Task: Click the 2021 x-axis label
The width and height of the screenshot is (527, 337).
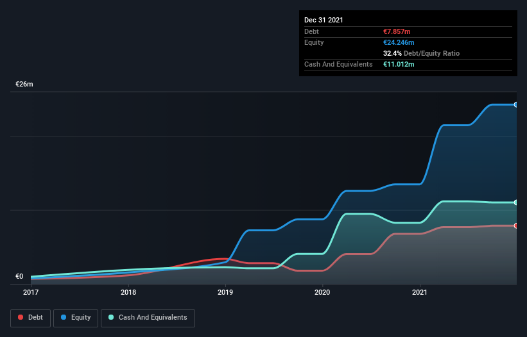Action: click(420, 292)
